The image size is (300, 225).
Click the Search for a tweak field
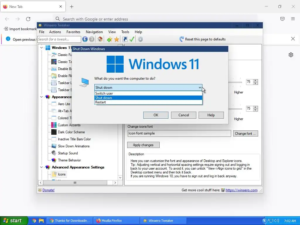[59, 39]
